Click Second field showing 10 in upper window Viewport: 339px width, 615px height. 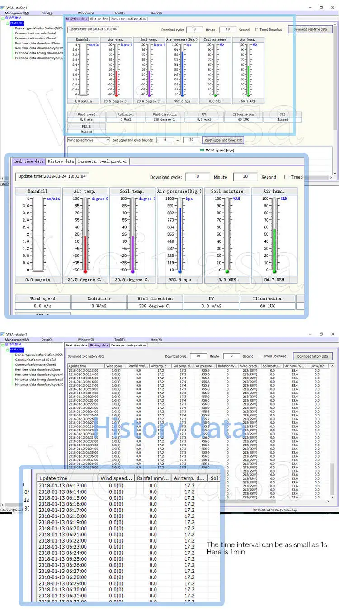coord(228,29)
